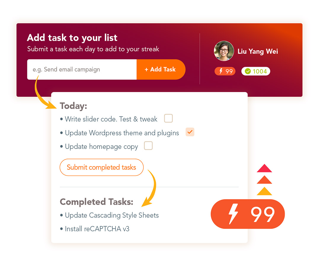Check the Update homepage copy task
The height and width of the screenshot is (262, 320).
(148, 145)
